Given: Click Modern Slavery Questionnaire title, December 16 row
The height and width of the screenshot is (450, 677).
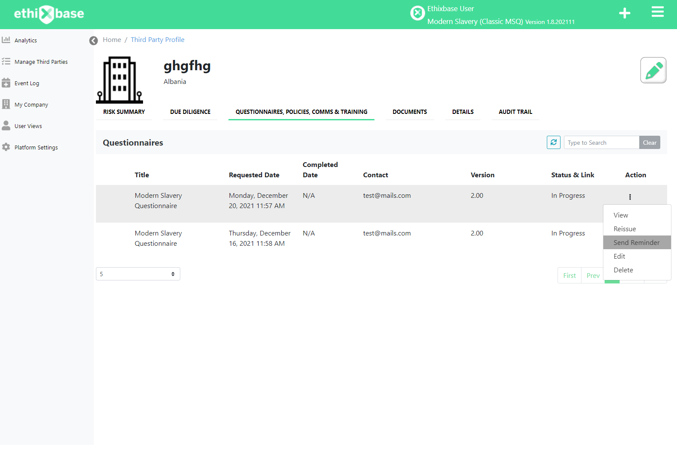Looking at the screenshot, I should [x=158, y=238].
